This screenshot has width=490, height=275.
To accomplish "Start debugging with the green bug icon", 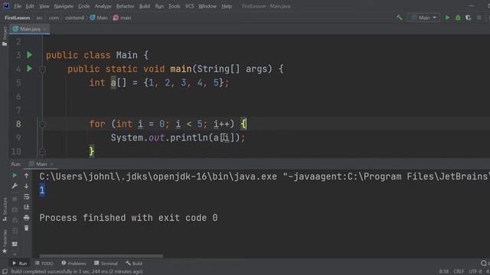I will (458, 18).
